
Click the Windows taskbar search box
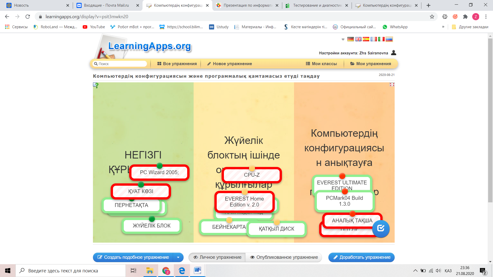tap(71, 271)
